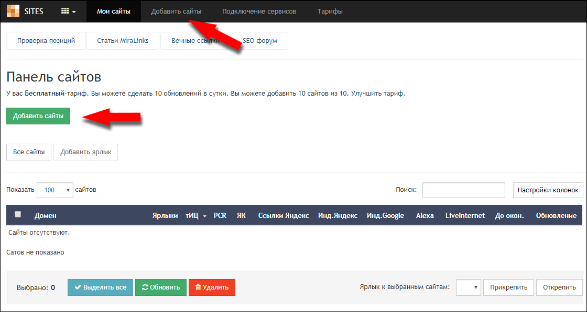The image size is (587, 312).
Task: Select the Добавить ярлык dashed button
Action: pos(86,152)
